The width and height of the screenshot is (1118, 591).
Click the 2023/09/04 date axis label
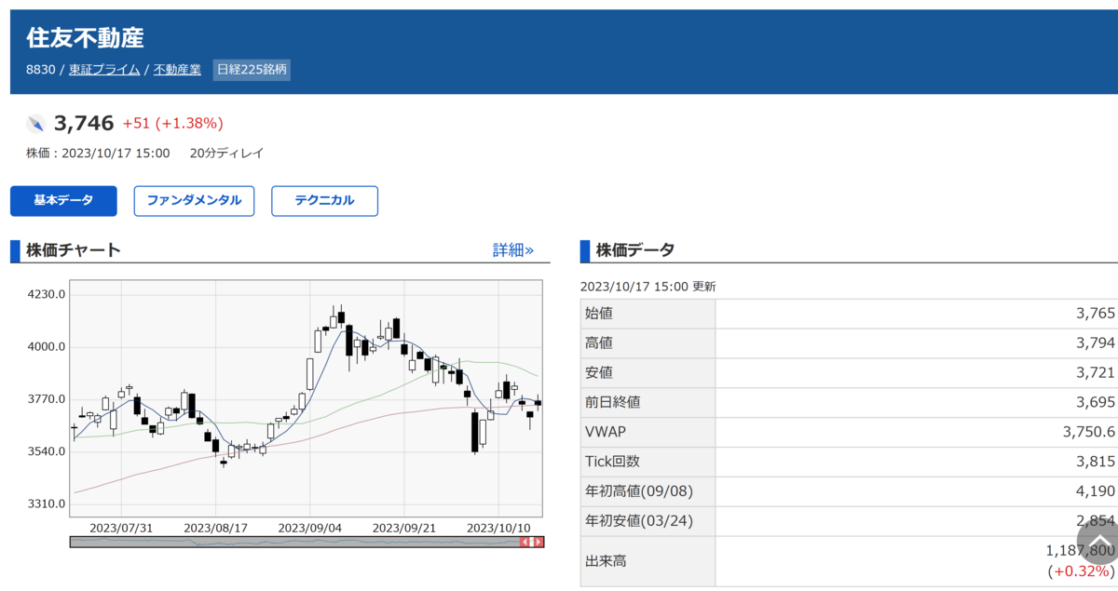(x=310, y=527)
